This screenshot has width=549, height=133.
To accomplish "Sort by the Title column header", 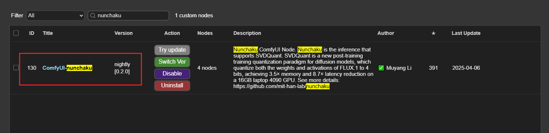I will 48,33.
